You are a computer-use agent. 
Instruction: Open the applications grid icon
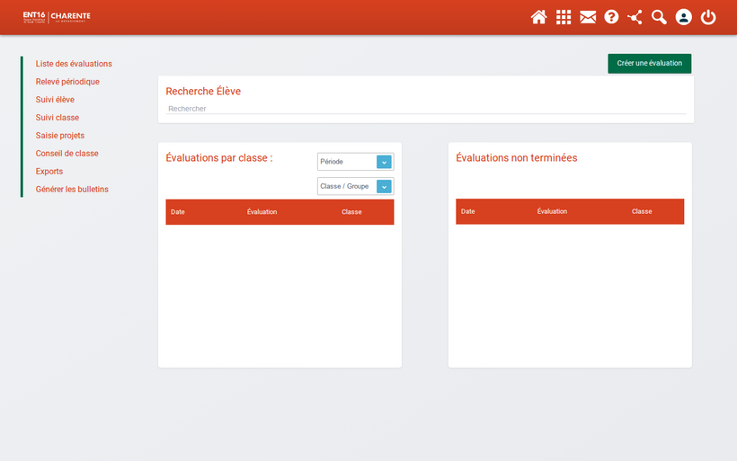click(x=564, y=17)
